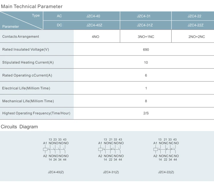The image size is (214, 182).
Task: Click 'Electrical Life(Milliom Time)' label
Action: pos(26,88)
